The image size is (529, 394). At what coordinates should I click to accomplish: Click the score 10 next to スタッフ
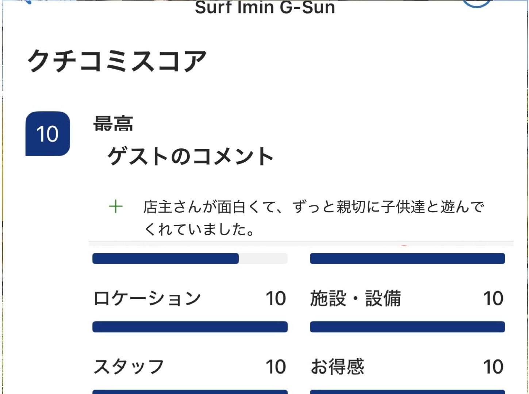(276, 367)
